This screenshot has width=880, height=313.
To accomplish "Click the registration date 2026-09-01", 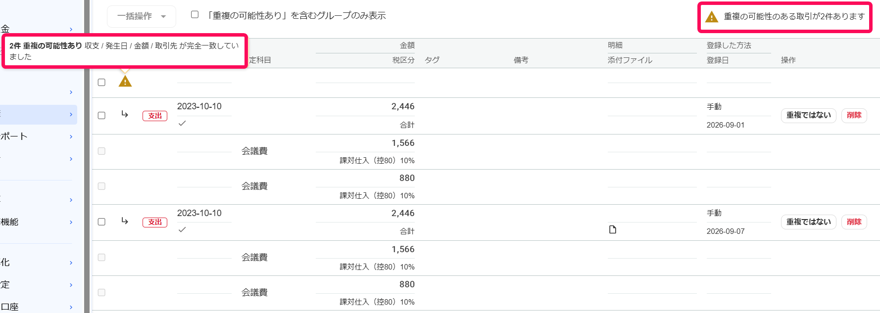I will point(726,125).
